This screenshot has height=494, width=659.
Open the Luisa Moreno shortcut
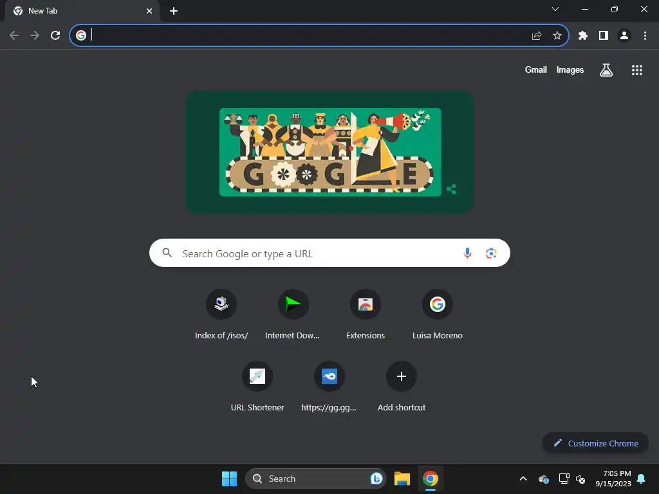point(437,314)
